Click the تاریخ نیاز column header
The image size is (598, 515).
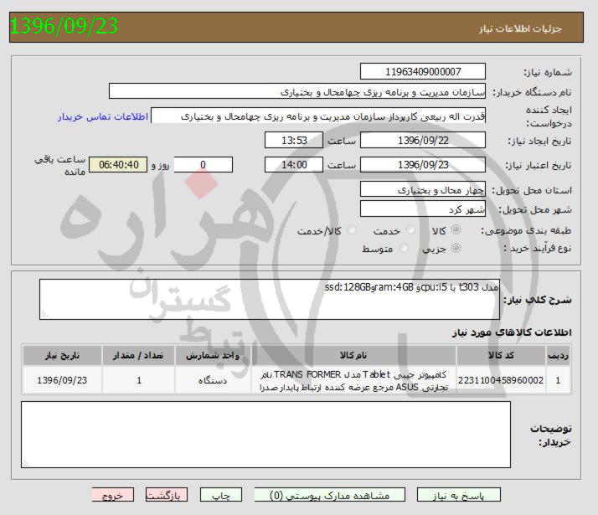[62, 355]
